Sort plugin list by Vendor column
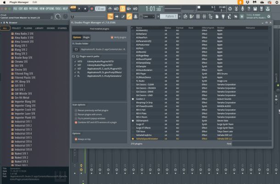Viewport: 280px width, 184px height. pos(220,28)
